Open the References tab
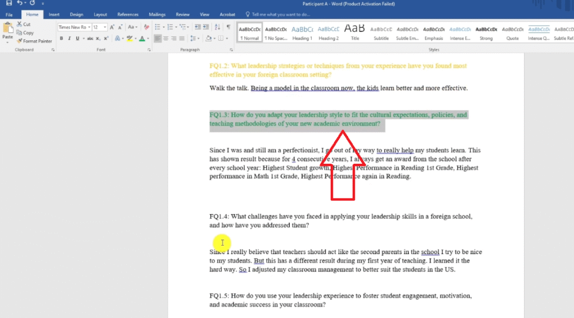Image resolution: width=574 pixels, height=318 pixels. pyautogui.click(x=128, y=14)
